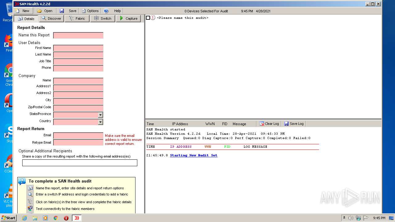
Task: Open the Options menu
Action: tap(90, 11)
